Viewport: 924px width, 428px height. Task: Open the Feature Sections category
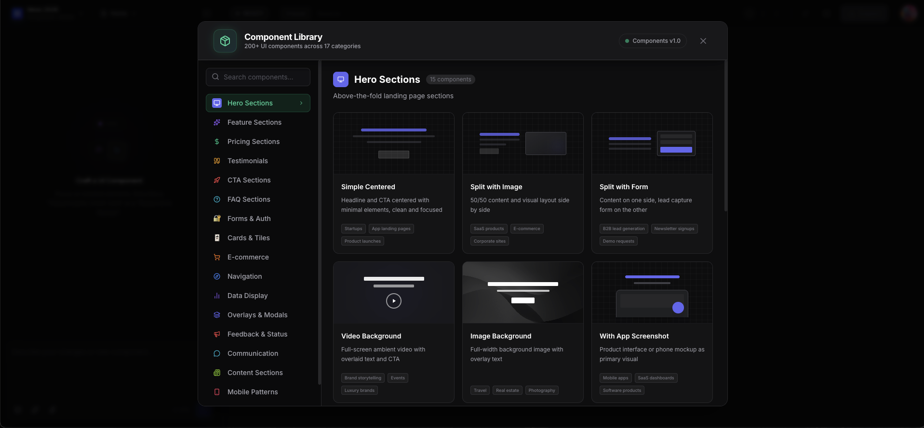[258, 122]
